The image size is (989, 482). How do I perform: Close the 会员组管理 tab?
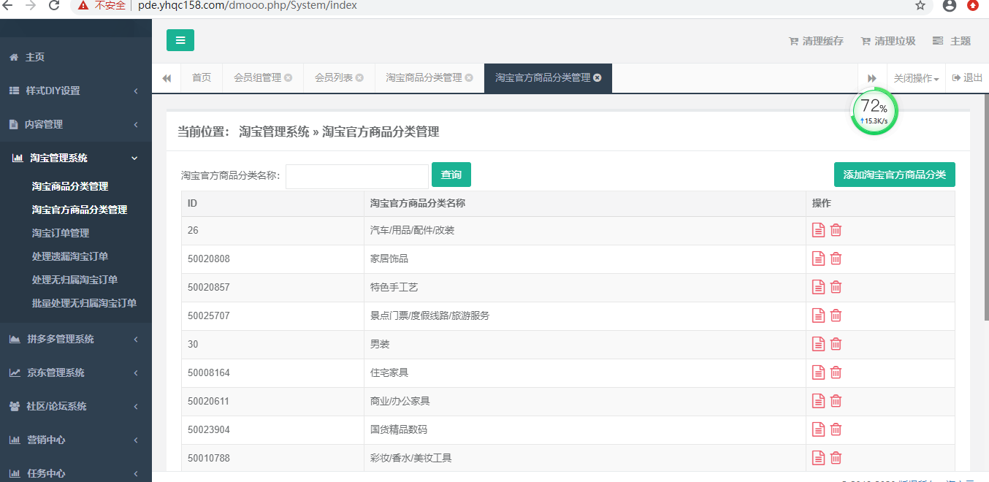(289, 78)
